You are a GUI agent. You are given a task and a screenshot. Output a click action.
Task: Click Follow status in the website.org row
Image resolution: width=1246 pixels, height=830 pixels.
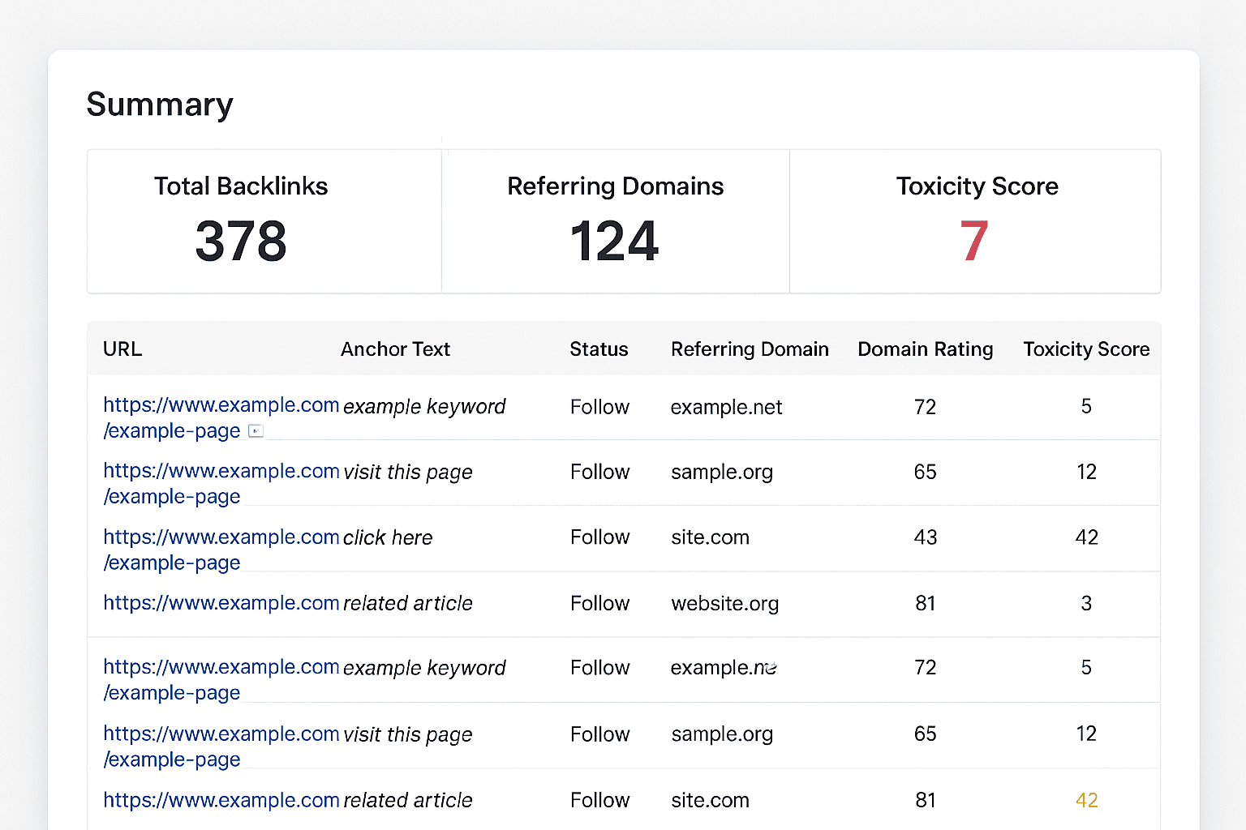(599, 603)
